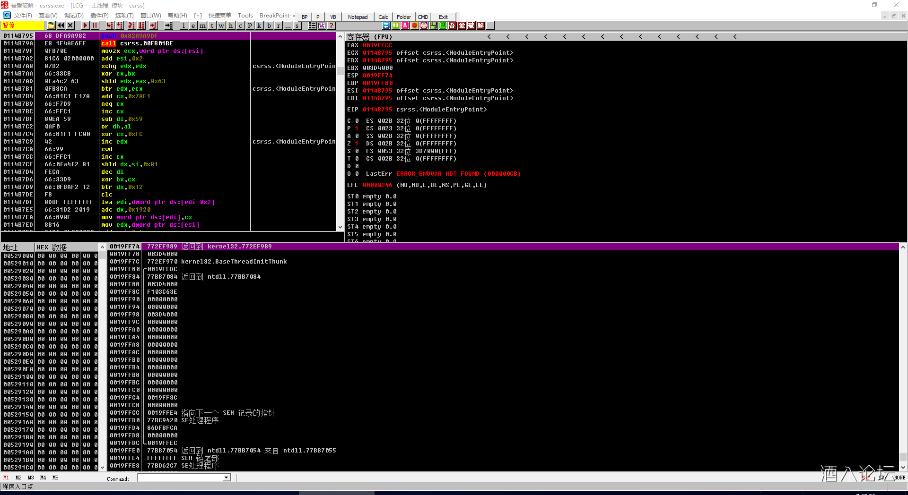Screen dimensions: 908x495
Task: Click the red Run program play icon
Action: coord(85,26)
